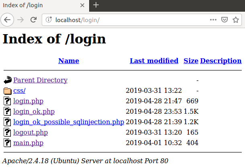Click the date 2019-03-31 13:20
Screen dimensions: 245x168
(x=154, y=133)
